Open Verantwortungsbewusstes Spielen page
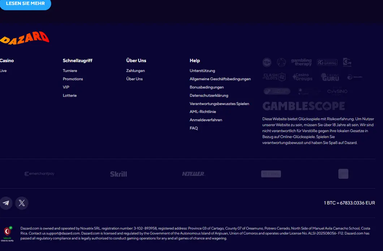 (219, 104)
